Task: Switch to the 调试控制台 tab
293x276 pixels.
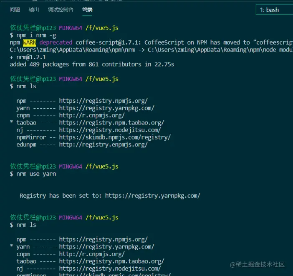Action: point(61,10)
